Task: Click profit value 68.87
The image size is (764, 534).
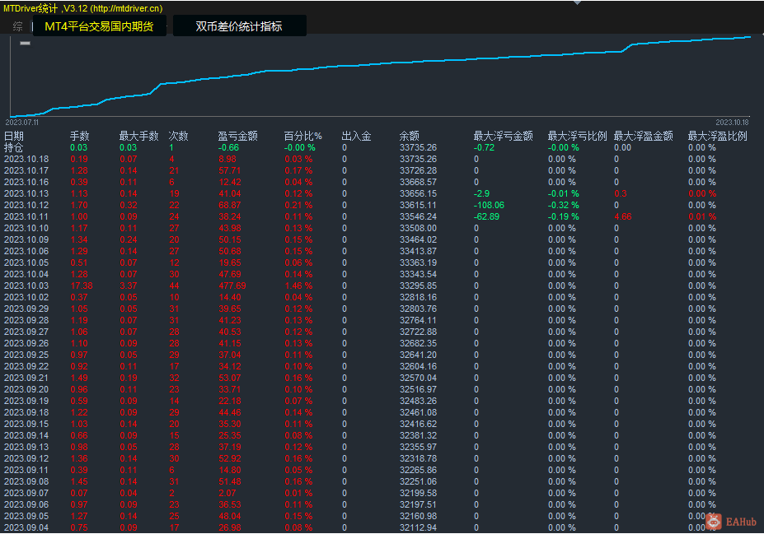Action: click(x=229, y=205)
